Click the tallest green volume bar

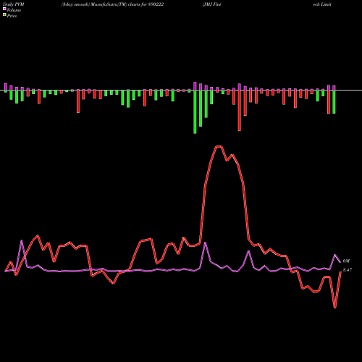point(195,112)
